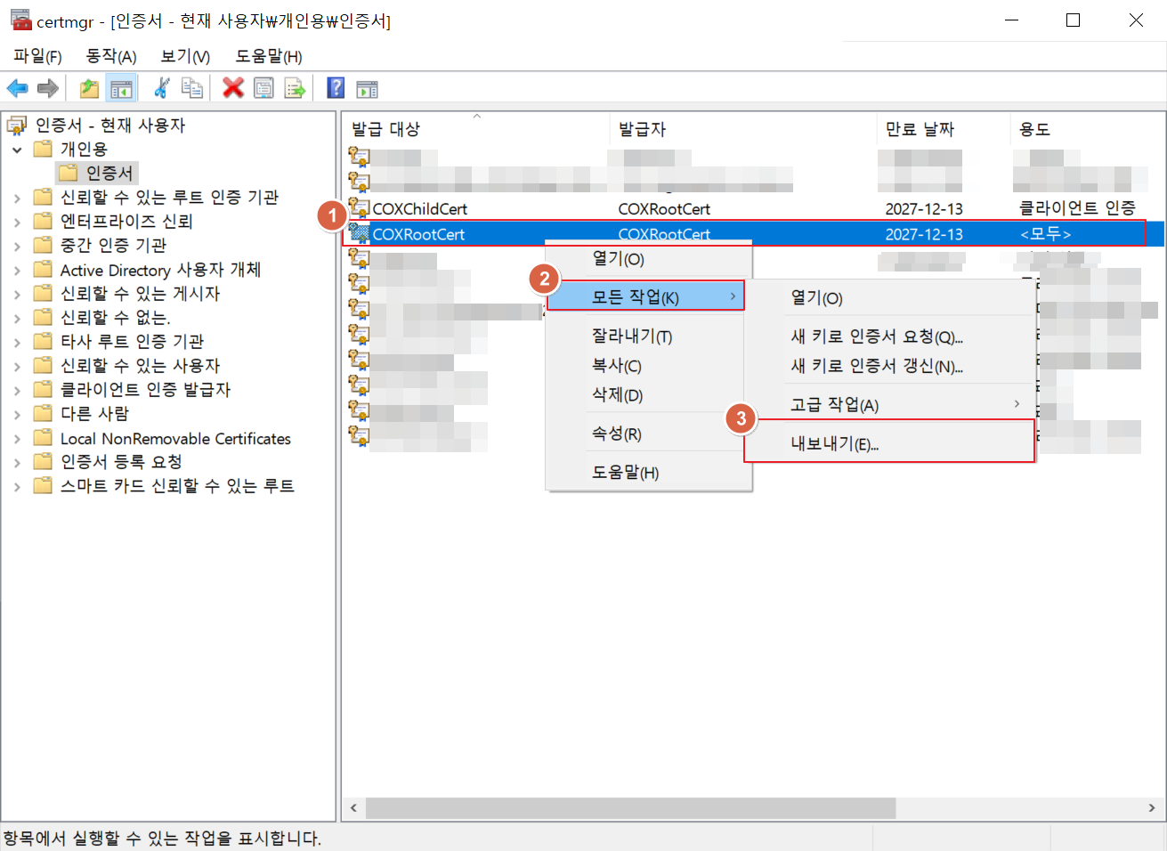Viewport: 1167px width, 851px height.
Task: Go up one level with folder icon
Action: pos(89,88)
